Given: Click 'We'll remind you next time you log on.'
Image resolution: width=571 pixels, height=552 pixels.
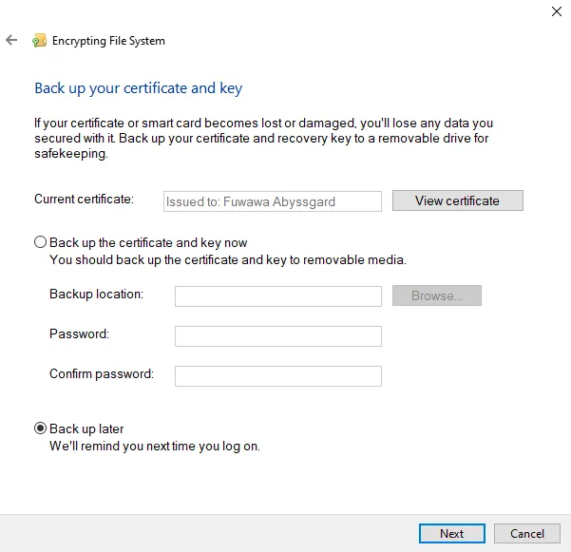Looking at the screenshot, I should [155, 446].
